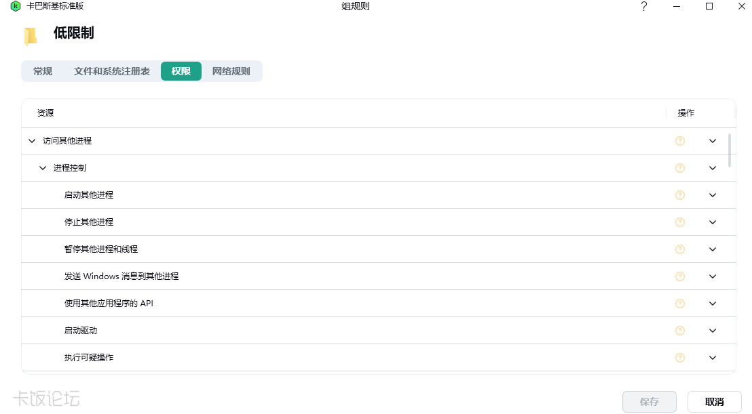Open action dropdown for 执行可疑操作
This screenshot has height=414, width=752.
(x=713, y=358)
